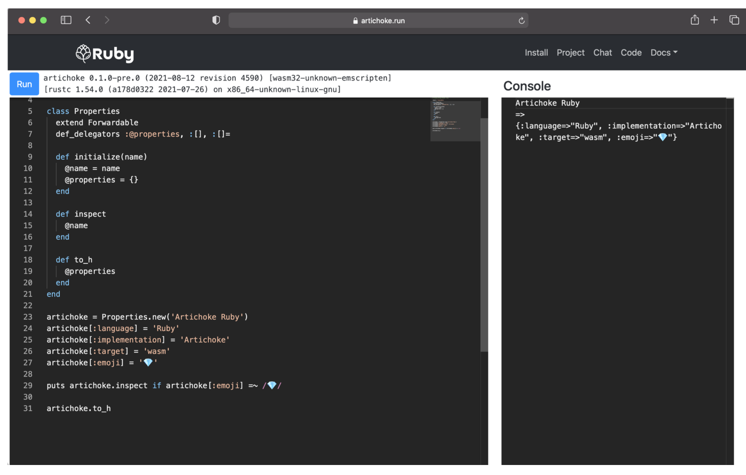
Task: Click the 'puts artichoke.inspect' line 29
Action: [x=164, y=386]
